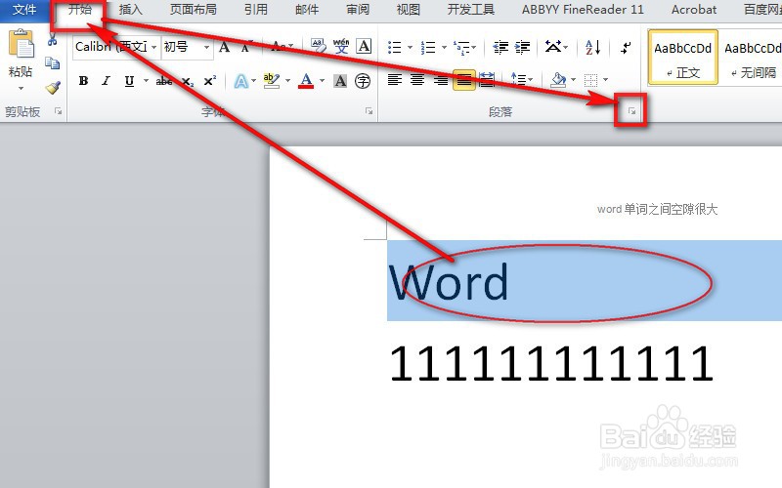Open the highlight color dropdown arrow
782x488 pixels.
click(287, 81)
